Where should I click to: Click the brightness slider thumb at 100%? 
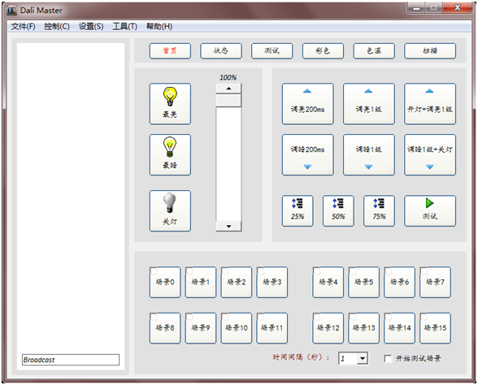point(228,101)
